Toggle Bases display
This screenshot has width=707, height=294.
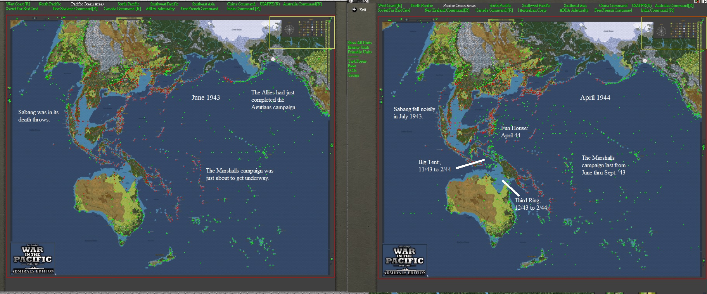[x=352, y=66]
